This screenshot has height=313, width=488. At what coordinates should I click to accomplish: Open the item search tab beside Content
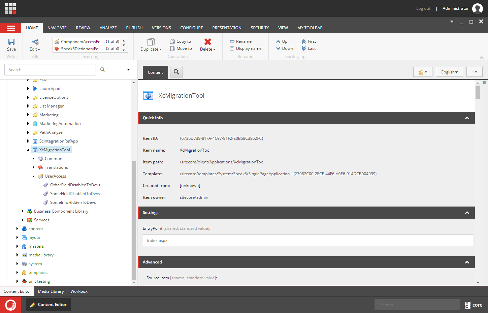[176, 72]
